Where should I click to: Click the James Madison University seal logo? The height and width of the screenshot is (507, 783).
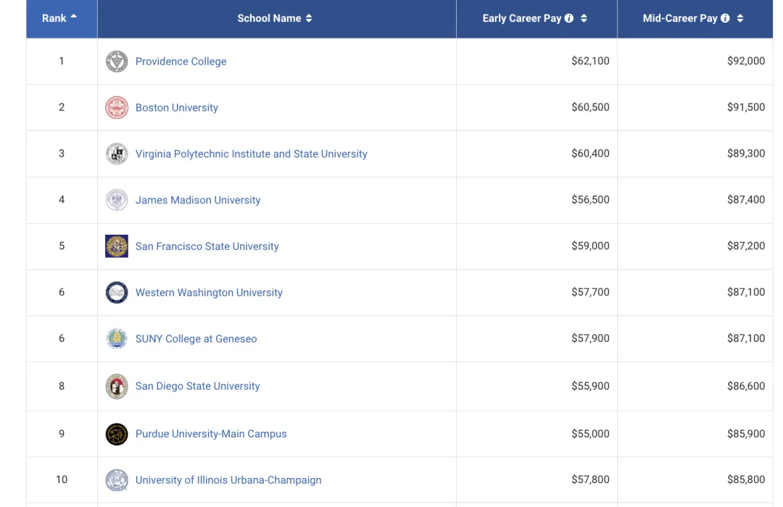click(x=116, y=200)
